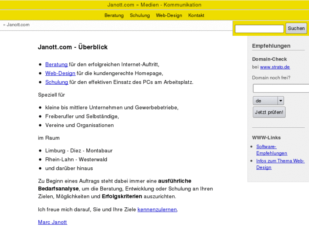This screenshot has height=232, width=309.
Task: Click the Domain noch frei input field
Action: coord(281,89)
